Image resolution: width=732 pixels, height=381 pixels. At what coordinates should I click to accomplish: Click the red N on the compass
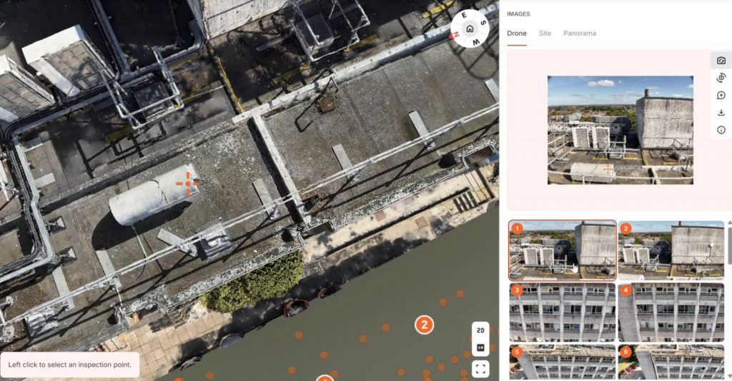(455, 35)
